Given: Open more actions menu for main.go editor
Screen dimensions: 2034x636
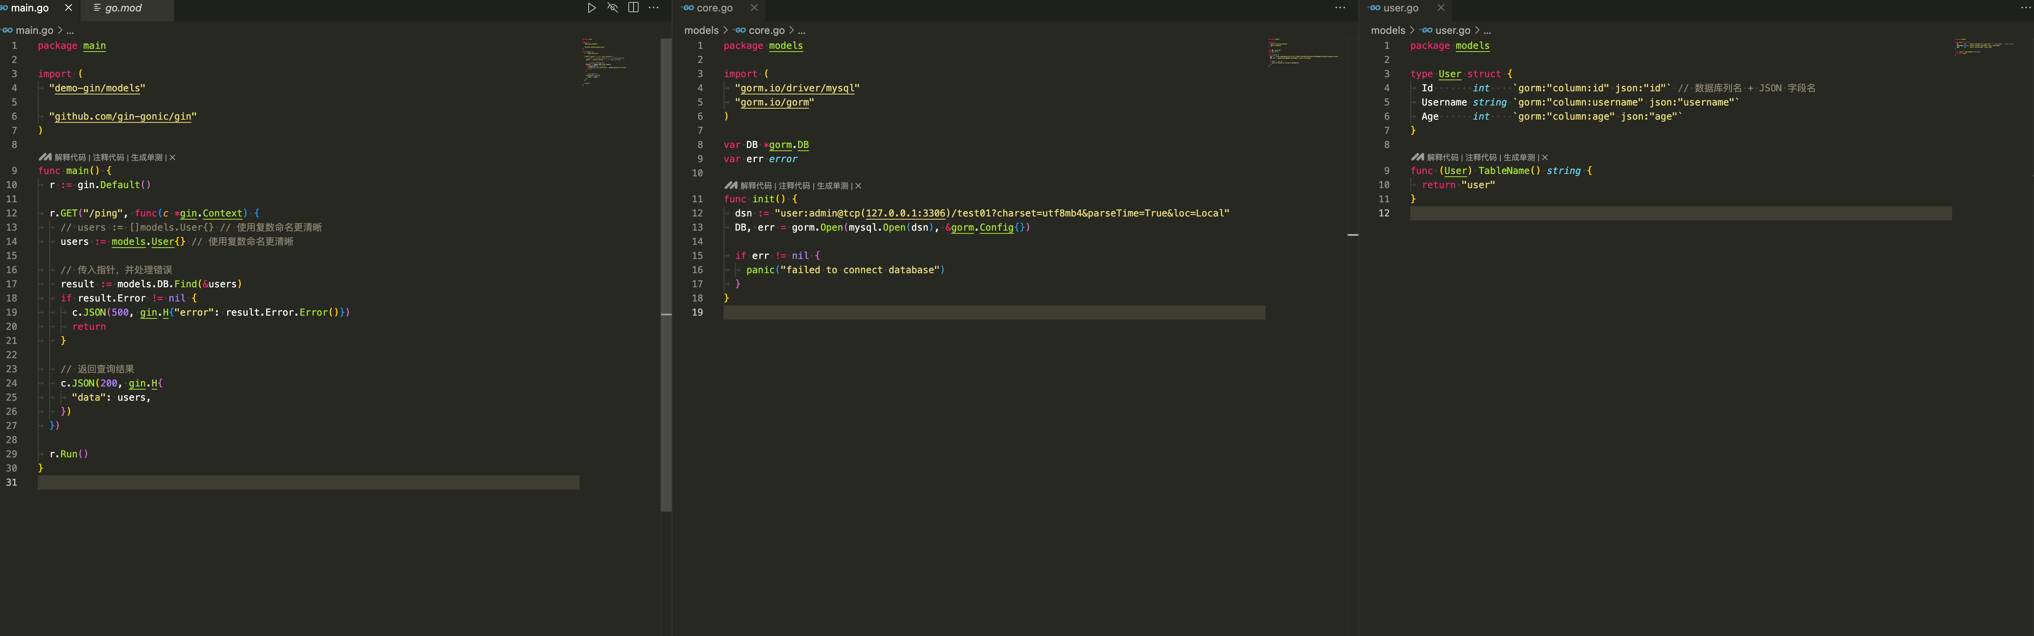Looking at the screenshot, I should (x=654, y=8).
